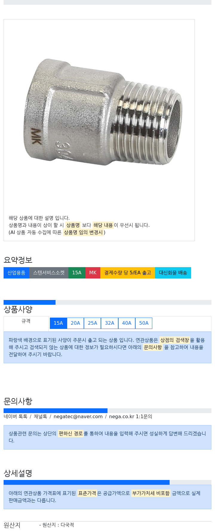Screen dimensions: 215x531
Task: Click the progress bar under 문의사항
Action: coord(107,411)
